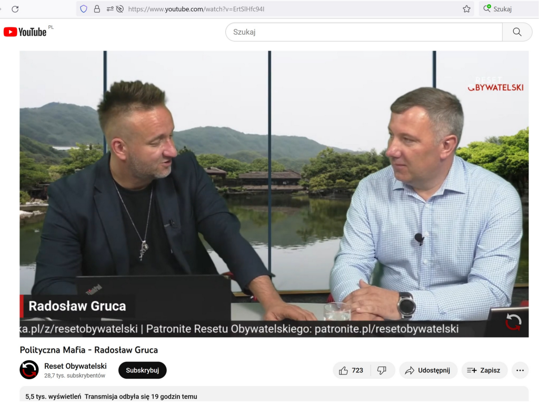The image size is (539, 404).
Task: Click the Reset Obywatelski channel avatar
Action: point(29,370)
